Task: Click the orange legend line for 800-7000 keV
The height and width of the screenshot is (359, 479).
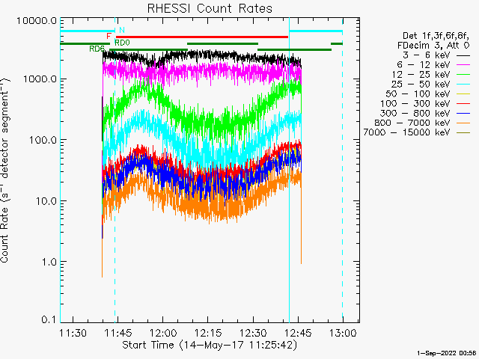Action: pos(463,123)
